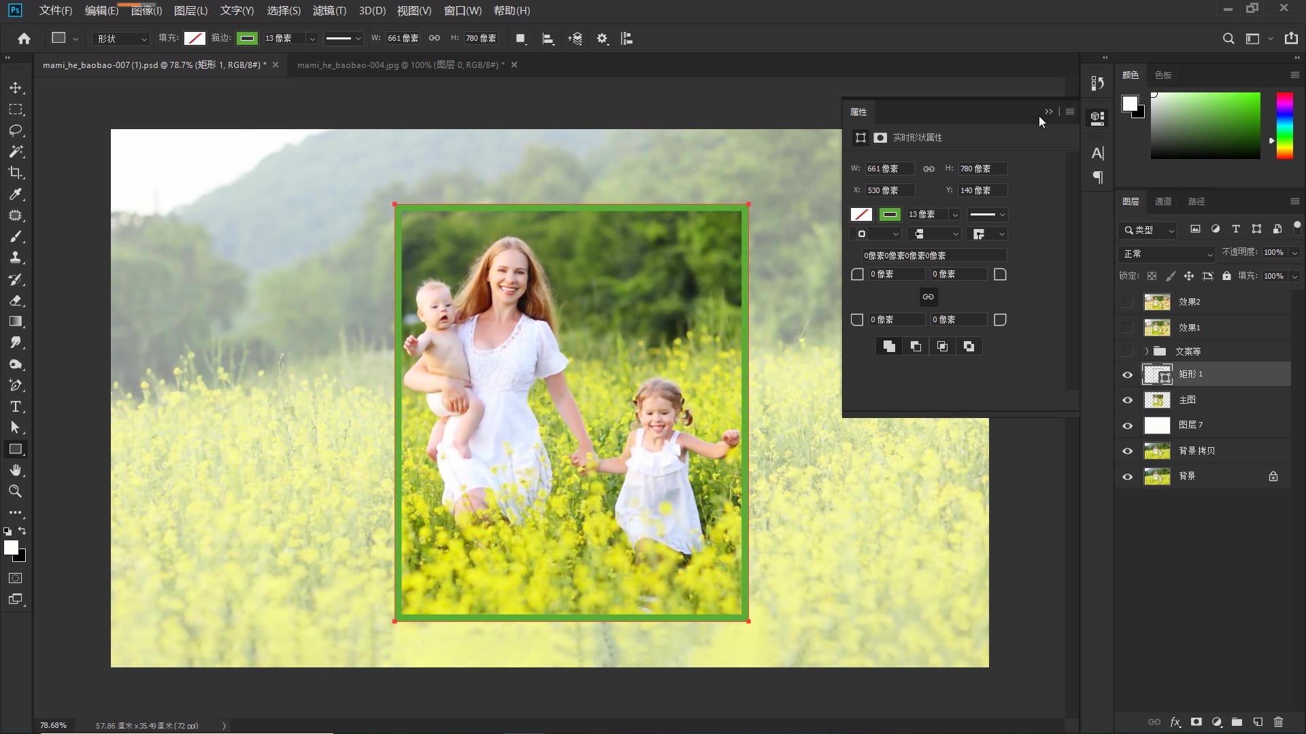This screenshot has width=1306, height=734.
Task: Select the Lasso tool
Action: click(x=16, y=130)
